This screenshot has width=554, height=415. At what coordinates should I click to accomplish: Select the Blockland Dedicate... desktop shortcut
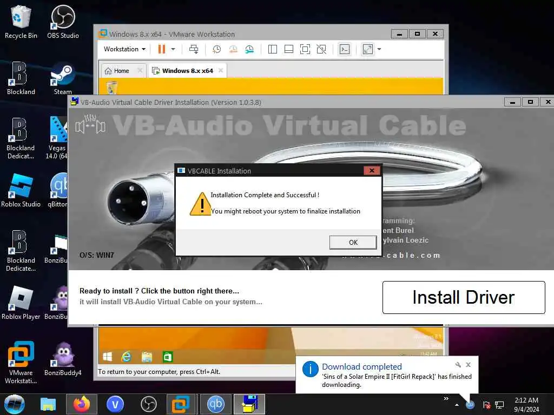click(21, 251)
